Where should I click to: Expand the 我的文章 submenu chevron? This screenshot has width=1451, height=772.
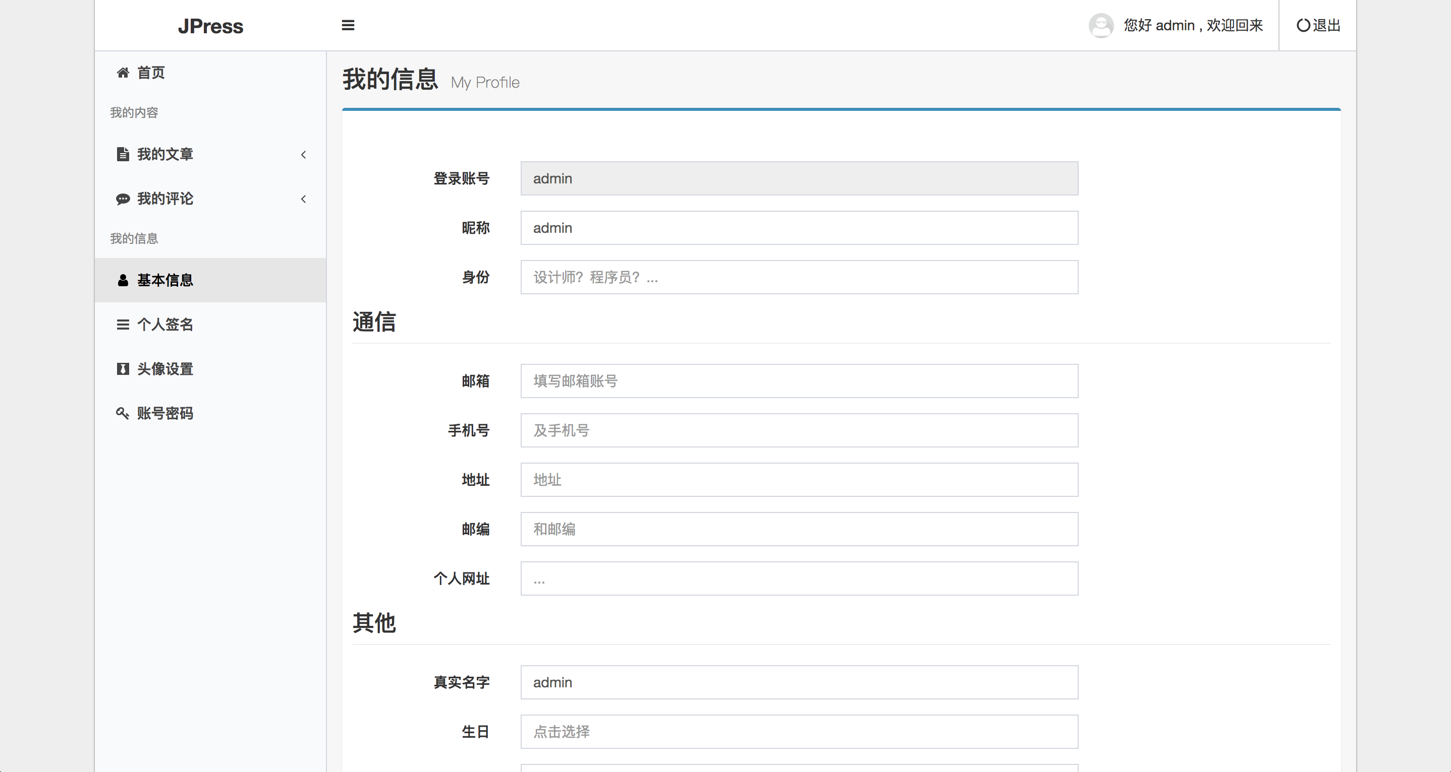304,154
